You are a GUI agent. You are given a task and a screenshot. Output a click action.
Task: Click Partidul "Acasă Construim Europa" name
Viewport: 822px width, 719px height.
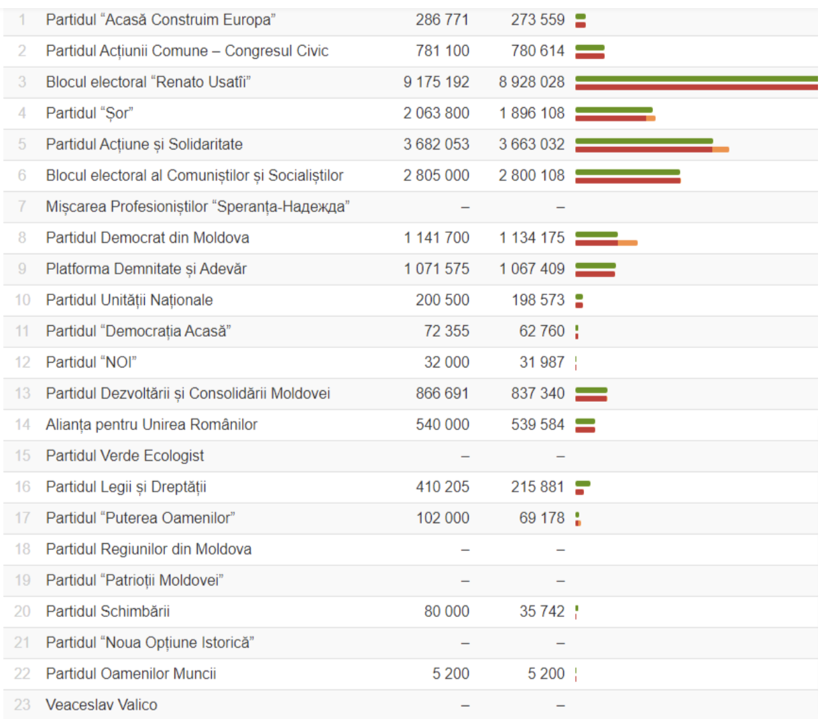point(161,19)
